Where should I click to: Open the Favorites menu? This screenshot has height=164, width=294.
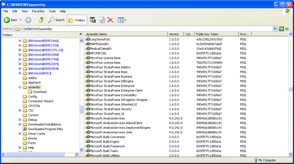coord(38,11)
